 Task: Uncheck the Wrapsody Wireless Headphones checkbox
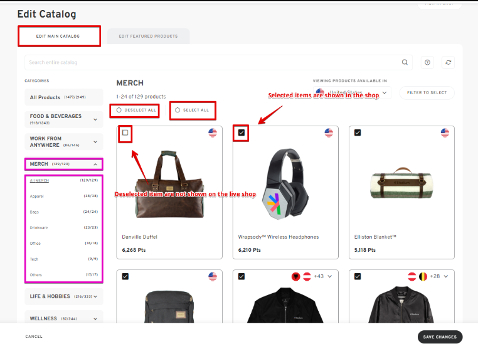(242, 132)
